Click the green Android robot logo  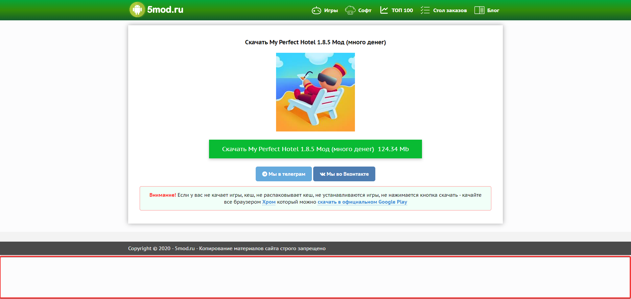[137, 10]
